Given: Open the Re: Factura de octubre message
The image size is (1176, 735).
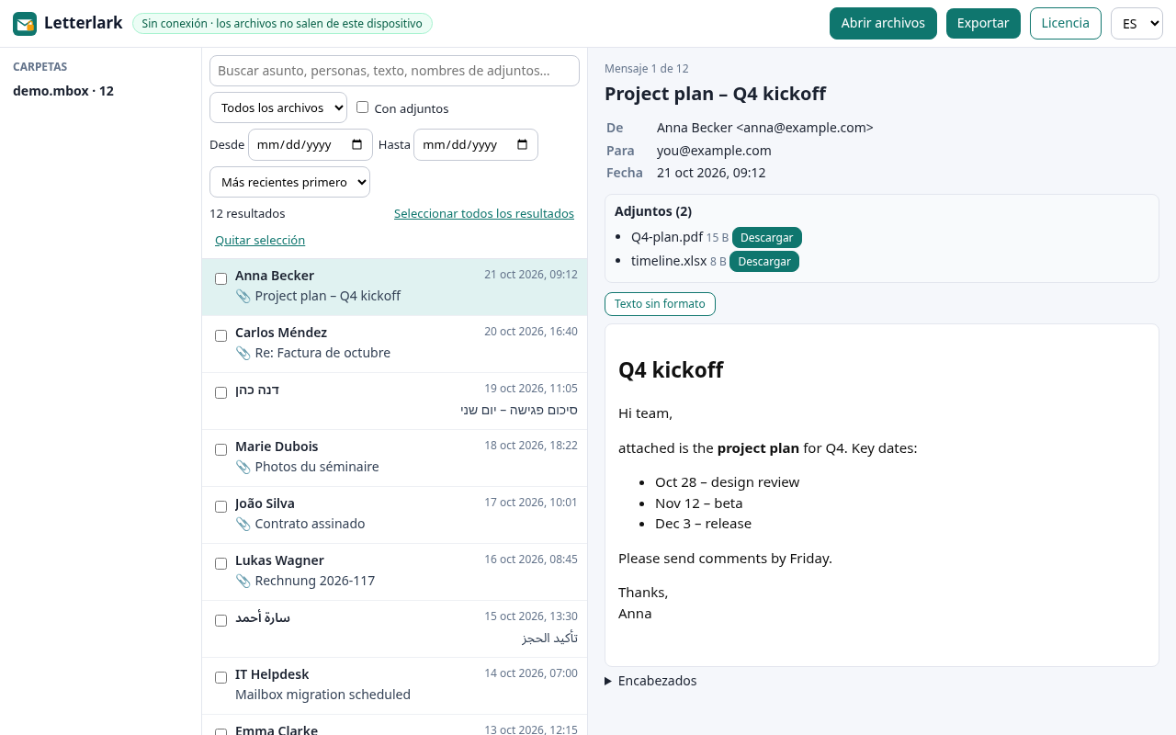Looking at the screenshot, I should click(x=394, y=345).
